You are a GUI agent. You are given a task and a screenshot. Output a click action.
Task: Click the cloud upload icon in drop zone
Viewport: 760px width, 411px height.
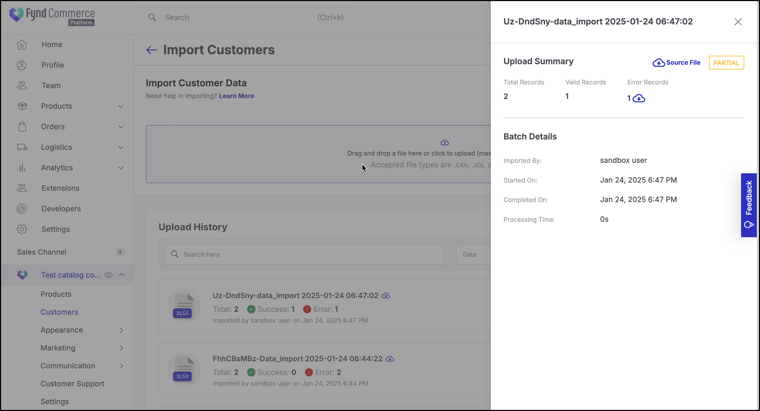[445, 142]
